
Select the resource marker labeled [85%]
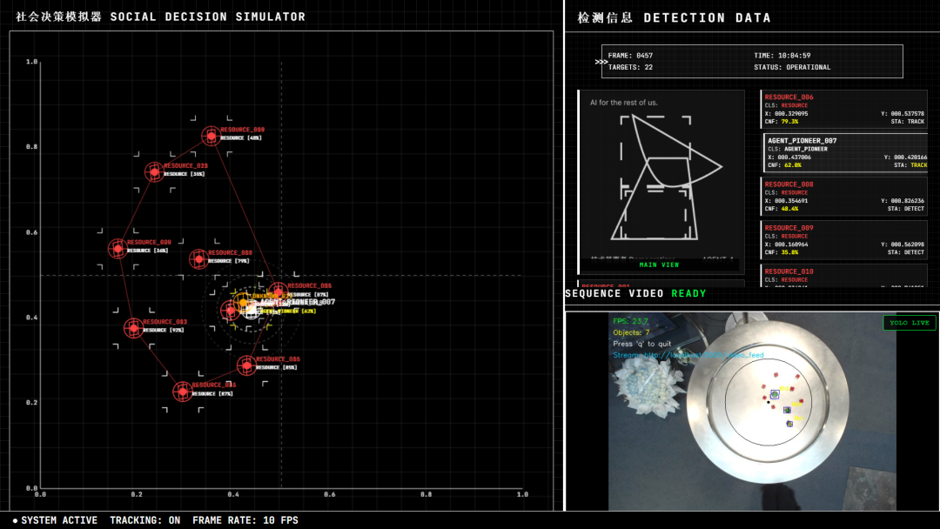point(246,365)
